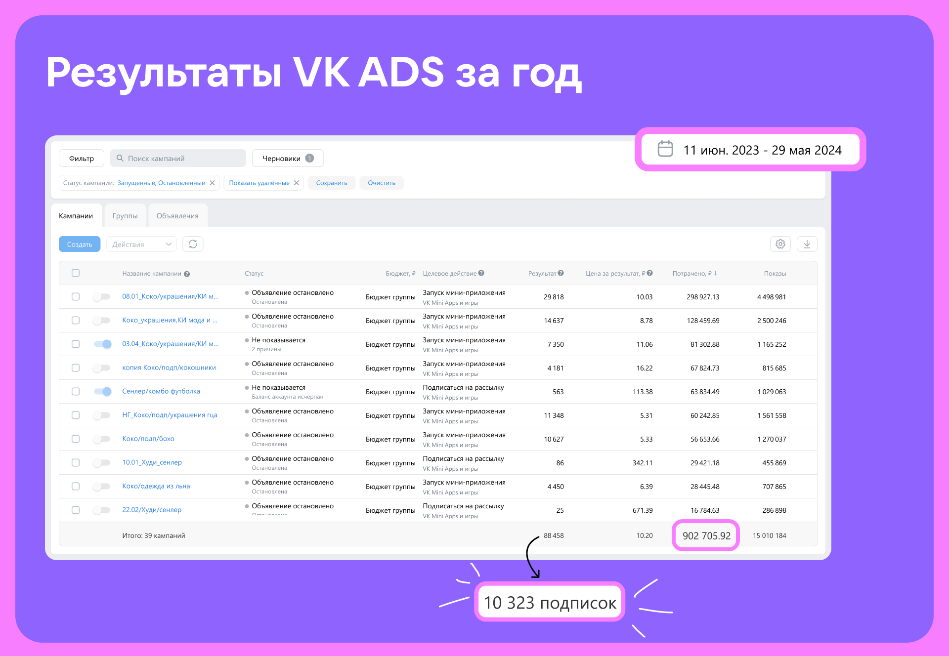949x656 pixels.
Task: Click the download export icon
Action: point(807,244)
